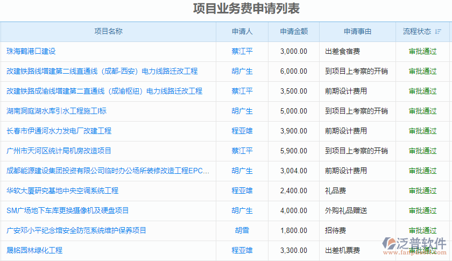The image size is (452, 261).
Task: Click 审批通过 status in 广州市天河区 row
Action: click(422, 151)
